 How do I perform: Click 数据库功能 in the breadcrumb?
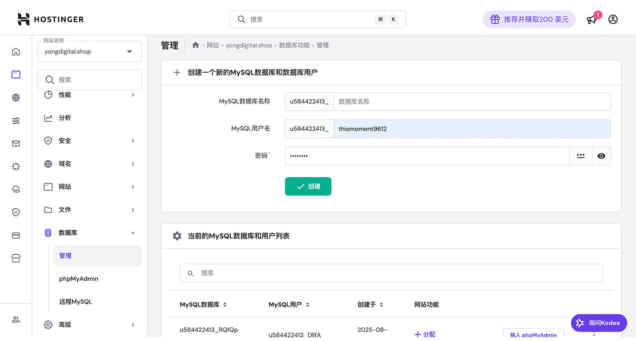294,45
